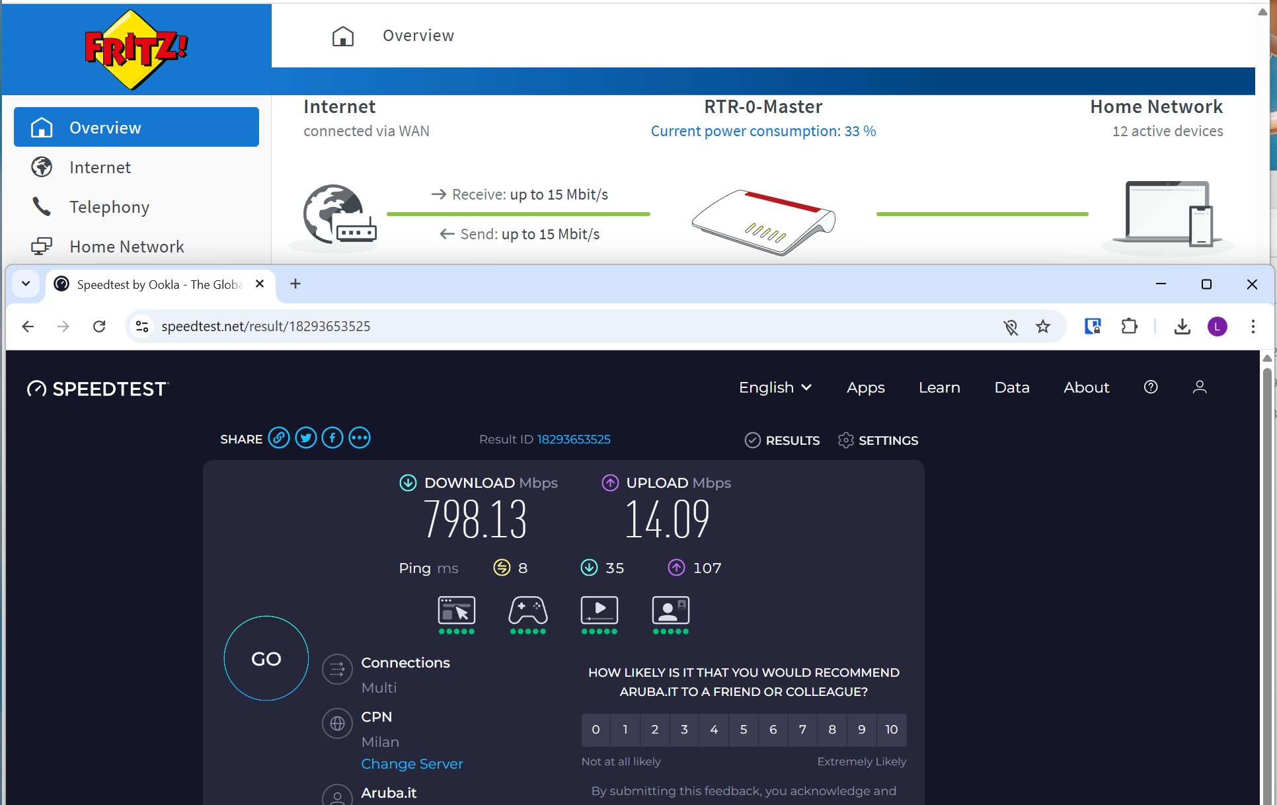The image size is (1277, 805).
Task: Share result on Twitter
Action: [x=305, y=438]
